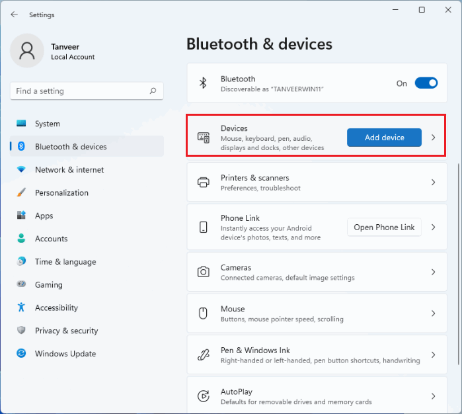Expand the Devices row chevron
Screen dimensions: 462x414
[433, 138]
